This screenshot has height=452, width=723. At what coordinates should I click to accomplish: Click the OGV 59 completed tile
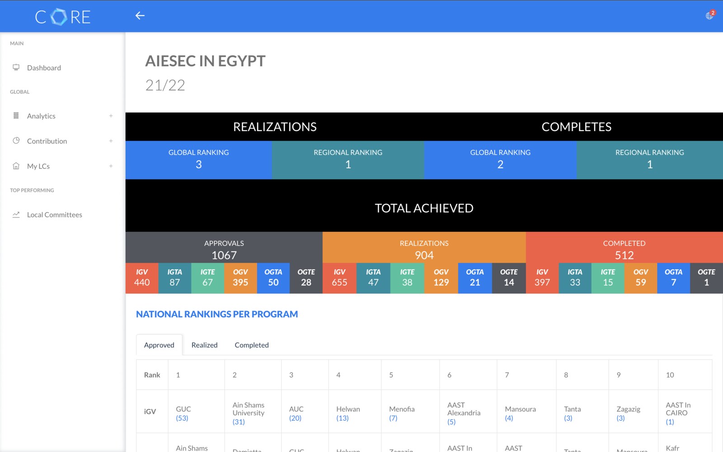(641, 278)
